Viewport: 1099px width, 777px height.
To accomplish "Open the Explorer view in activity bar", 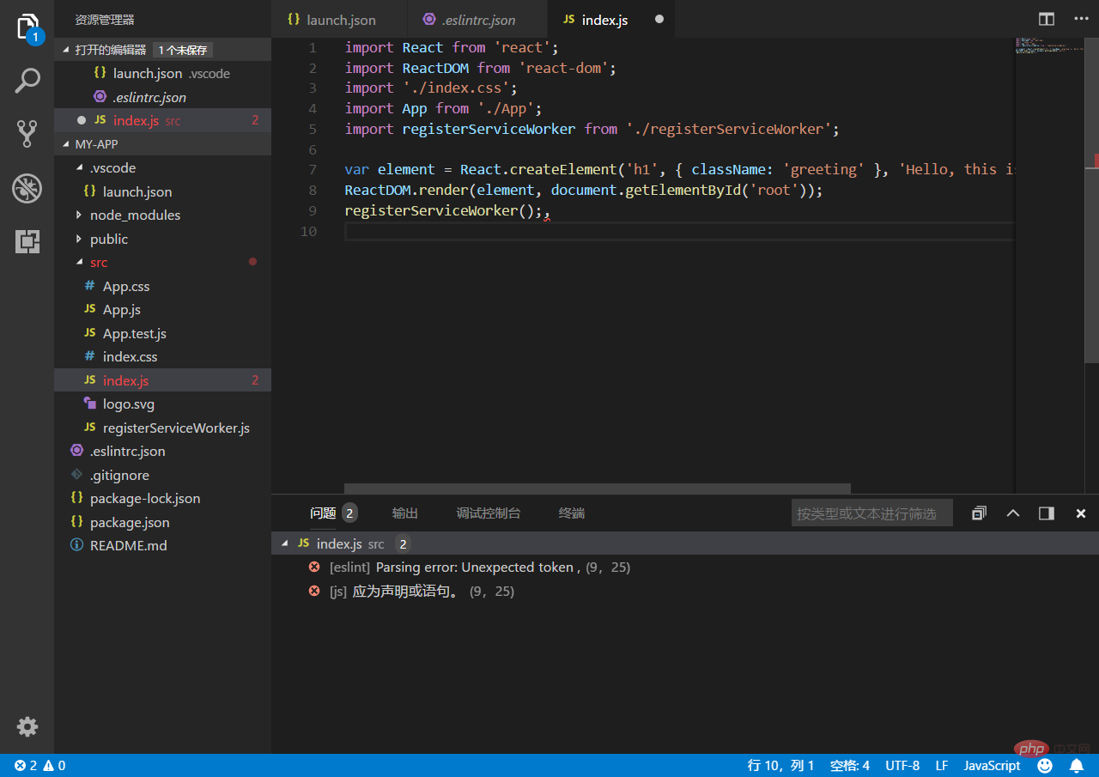I will (27, 27).
